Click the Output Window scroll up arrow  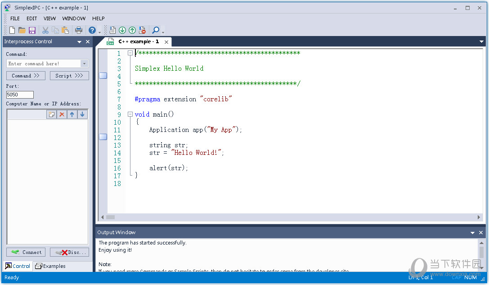tap(481, 243)
